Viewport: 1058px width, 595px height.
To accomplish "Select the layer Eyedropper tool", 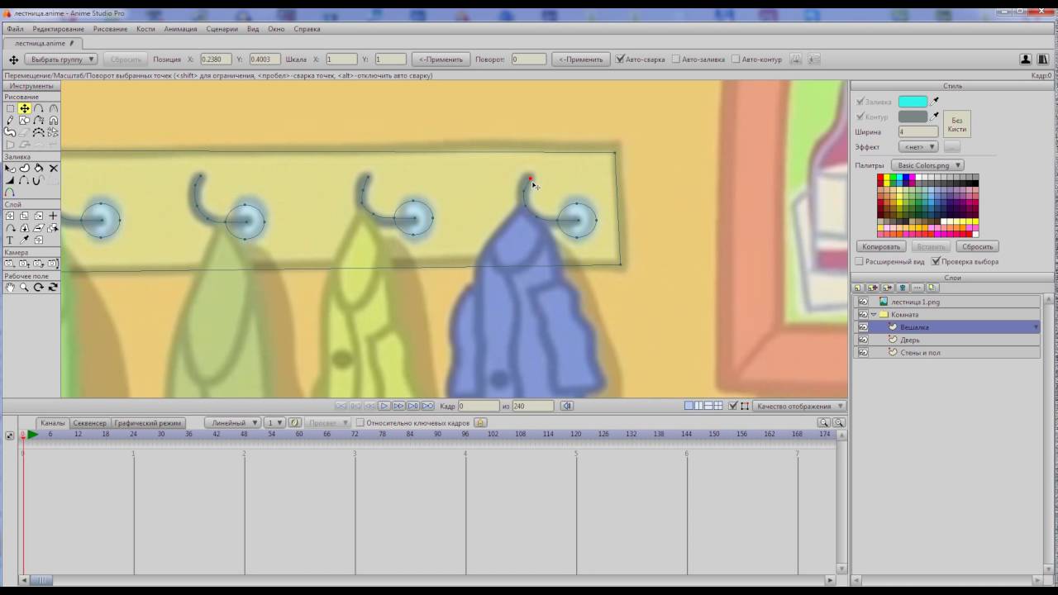I will [x=25, y=240].
